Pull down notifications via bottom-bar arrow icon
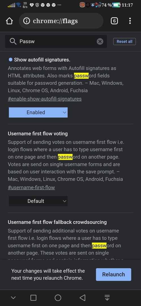 107,298
